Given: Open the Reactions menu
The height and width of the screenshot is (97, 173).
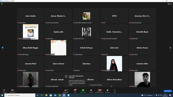Looking at the screenshot, I should click(x=108, y=91).
